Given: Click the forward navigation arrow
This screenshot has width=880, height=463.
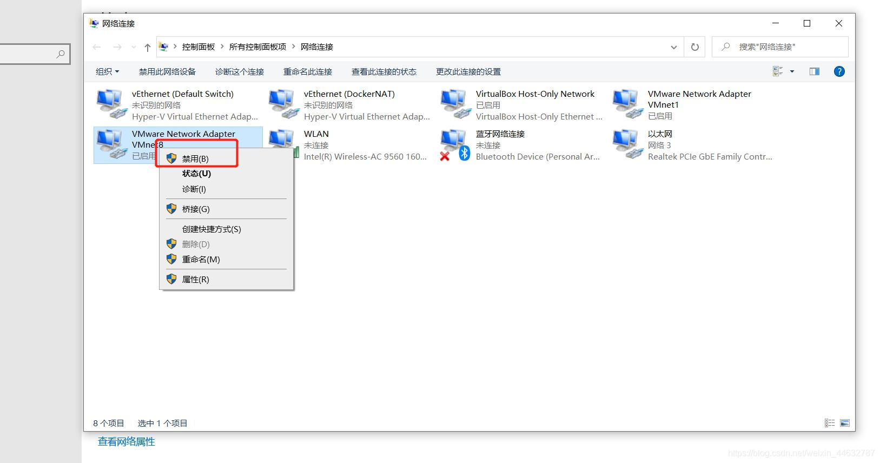Looking at the screenshot, I should (117, 47).
